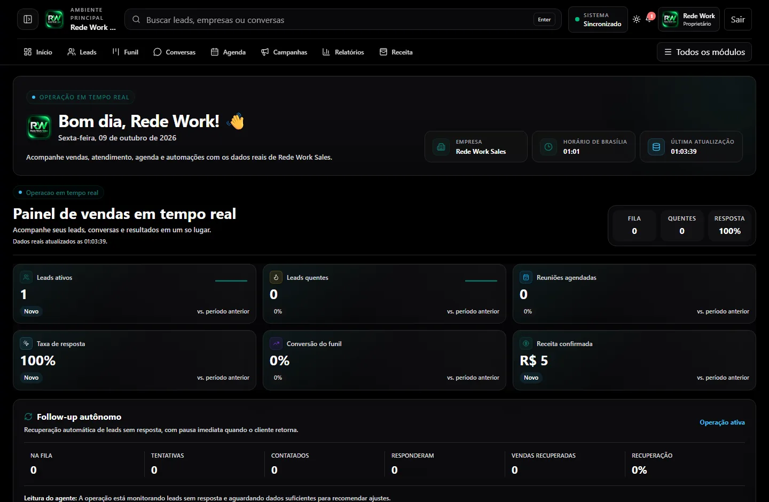This screenshot has height=502, width=769.
Task: Click the Rede Work logo in header
Action: (x=54, y=19)
